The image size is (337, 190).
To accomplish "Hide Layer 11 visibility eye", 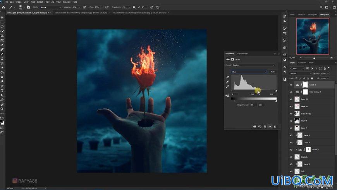I will pos(291,99).
